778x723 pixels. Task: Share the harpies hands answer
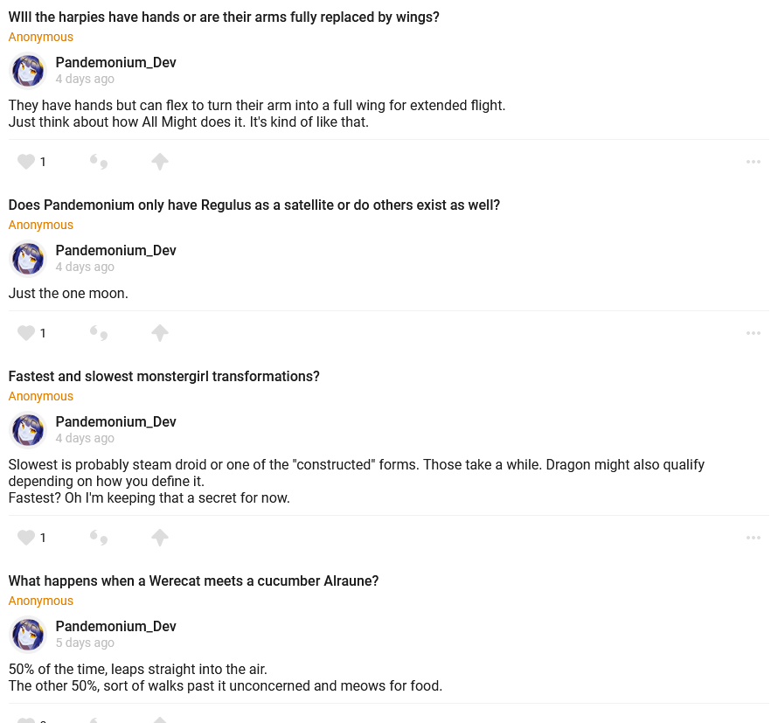pos(159,162)
